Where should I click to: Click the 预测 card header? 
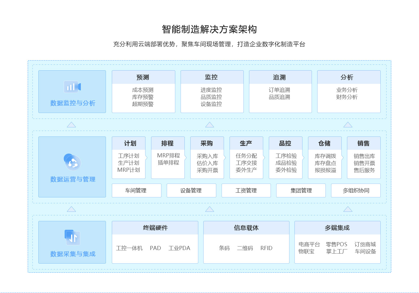[x=143, y=77]
